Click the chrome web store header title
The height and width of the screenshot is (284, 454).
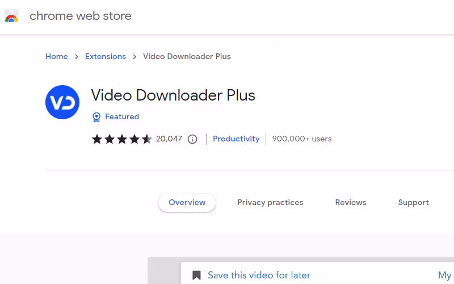click(81, 16)
